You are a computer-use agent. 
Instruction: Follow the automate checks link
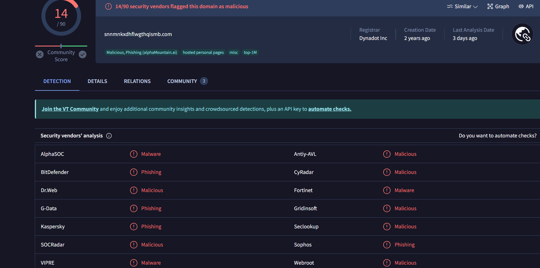coord(329,109)
